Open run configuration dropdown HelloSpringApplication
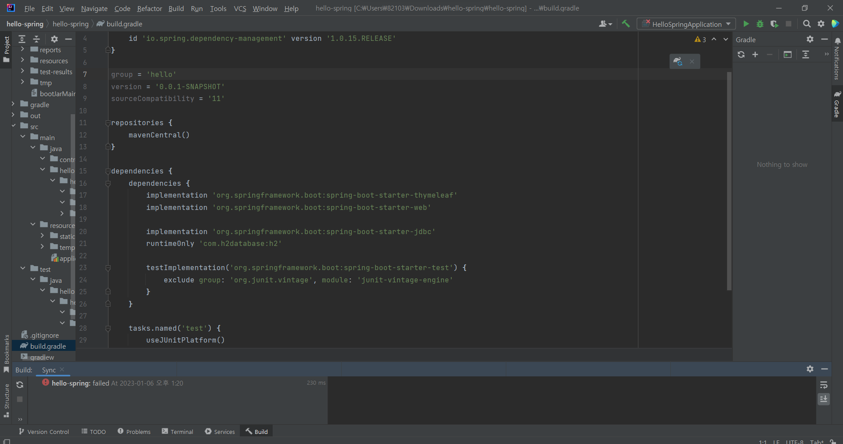The height and width of the screenshot is (444, 843). [686, 24]
